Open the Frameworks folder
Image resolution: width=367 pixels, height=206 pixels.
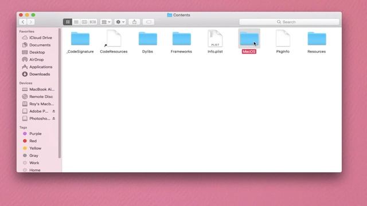pyautogui.click(x=181, y=38)
